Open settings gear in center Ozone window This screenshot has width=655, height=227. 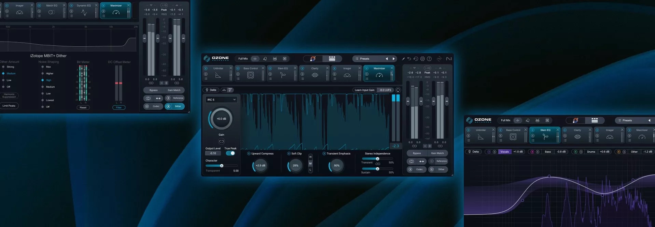(422, 59)
